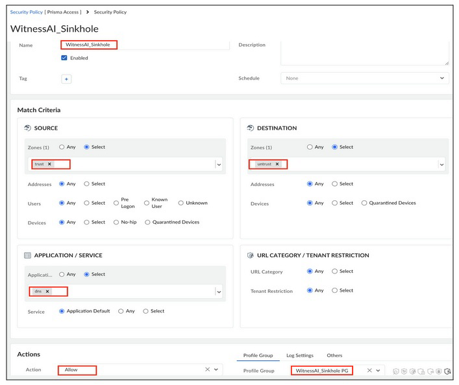459x385 pixels.
Task: Click the first security profile icon
Action: (396, 371)
